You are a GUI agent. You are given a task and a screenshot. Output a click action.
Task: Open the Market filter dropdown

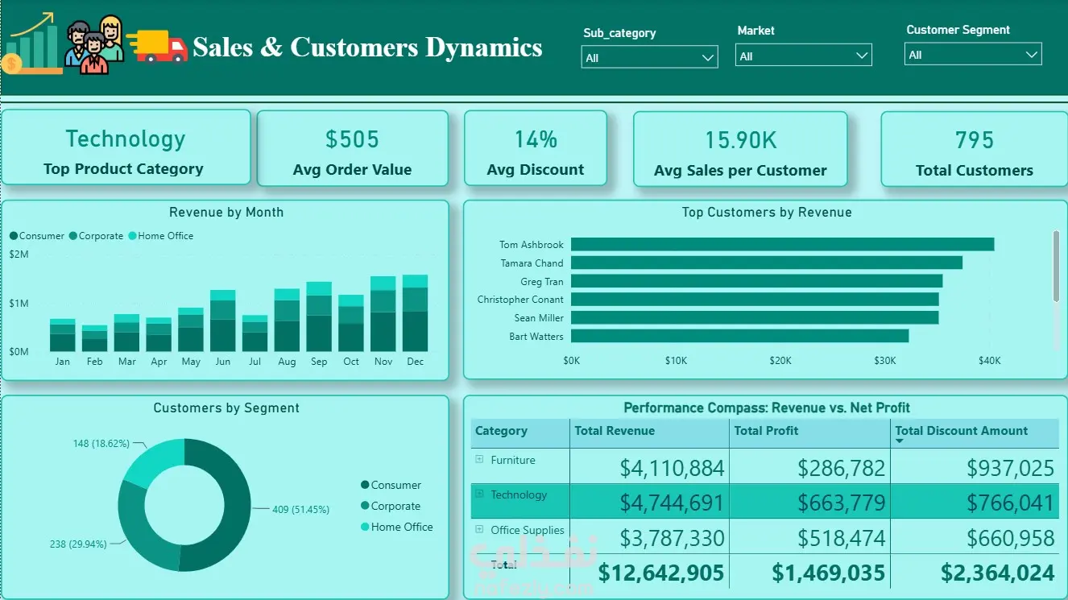tap(804, 56)
